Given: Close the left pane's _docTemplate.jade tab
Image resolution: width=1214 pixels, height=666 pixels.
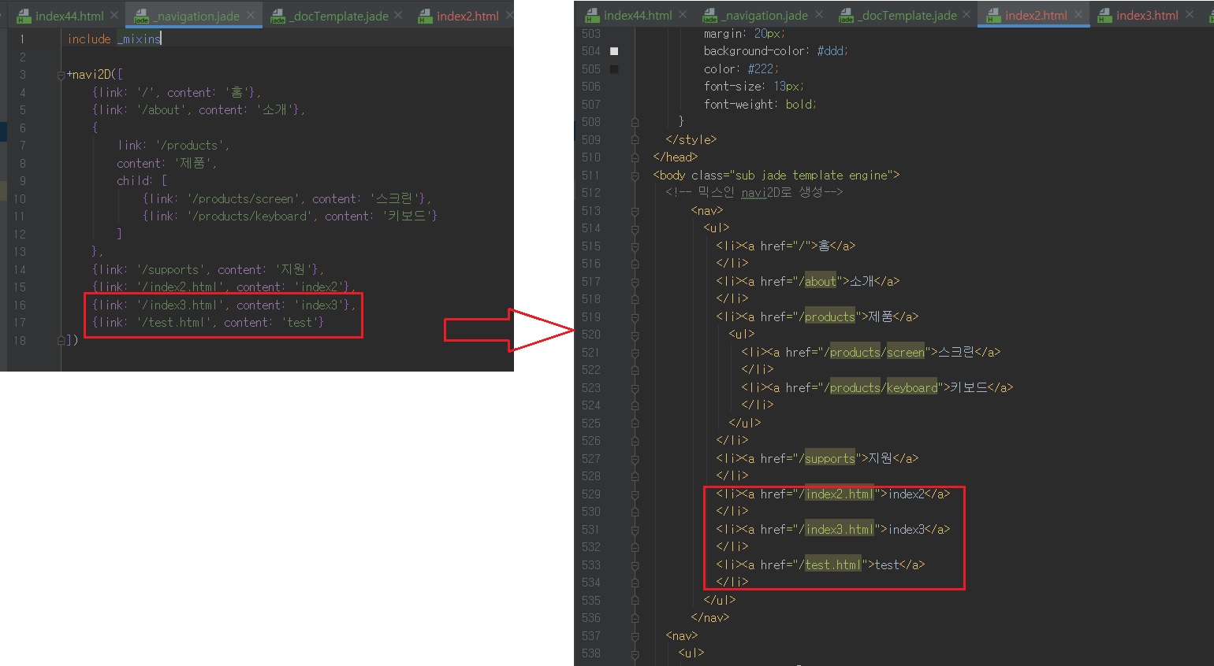Looking at the screenshot, I should tap(398, 15).
